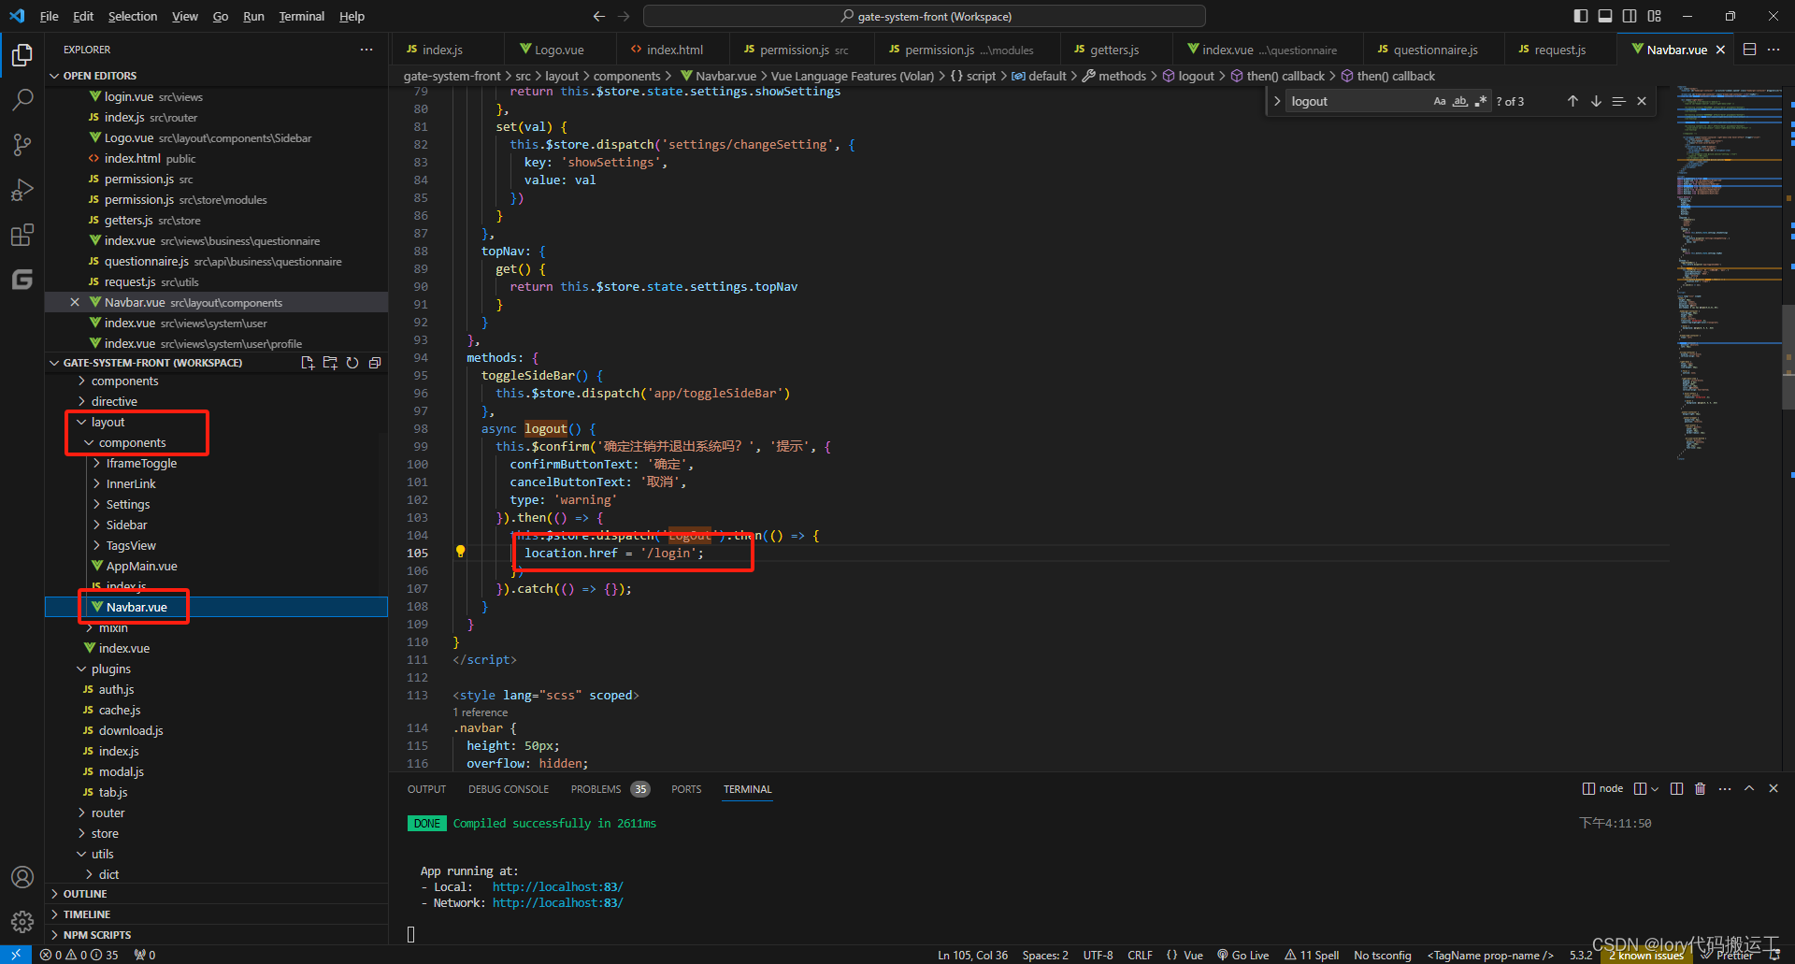
Task: Collapse all folders in Explorer
Action: coord(375,363)
